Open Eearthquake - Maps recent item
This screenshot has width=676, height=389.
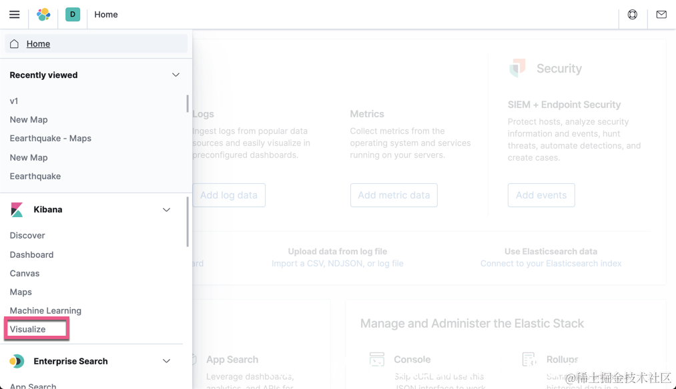pos(51,138)
